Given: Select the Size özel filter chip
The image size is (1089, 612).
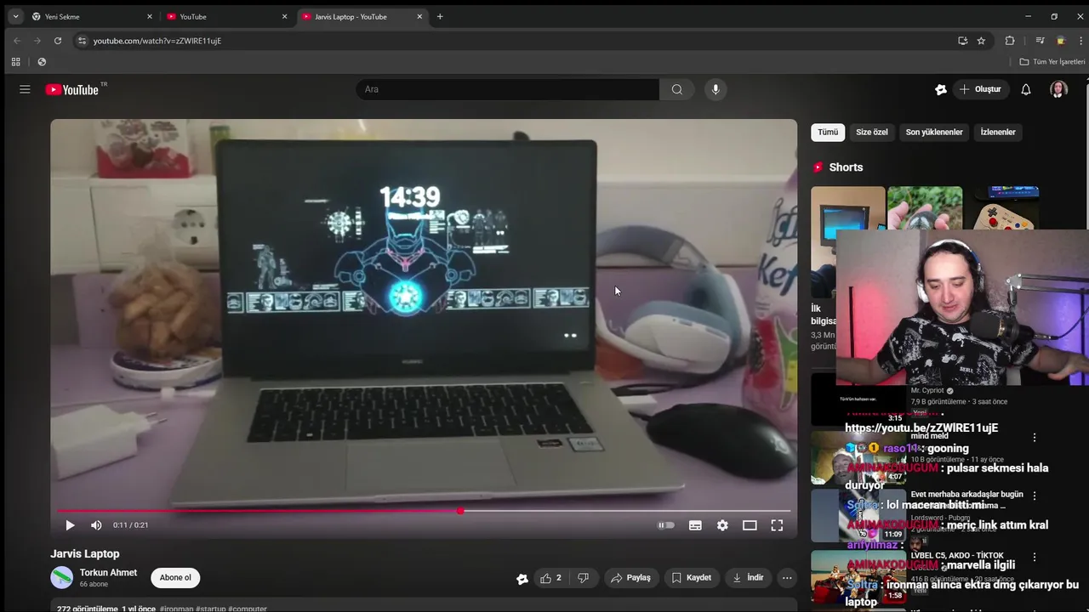Looking at the screenshot, I should 871,132.
